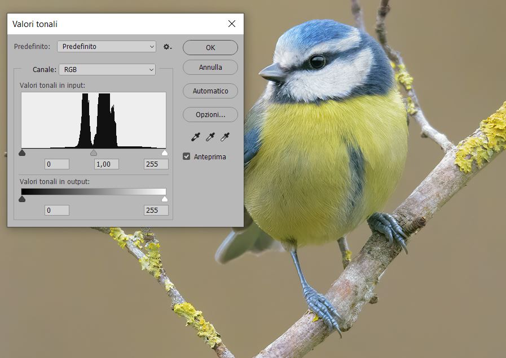Click the output black slider handle
The width and height of the screenshot is (506, 358).
point(22,199)
